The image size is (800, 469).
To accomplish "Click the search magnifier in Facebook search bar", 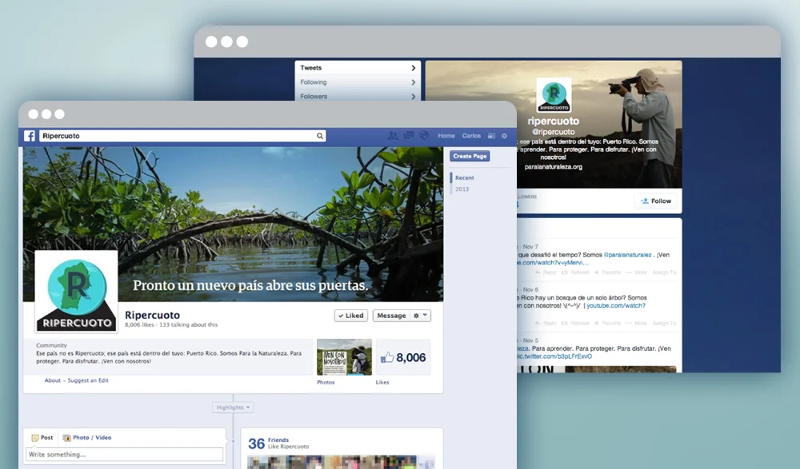I will (x=319, y=136).
